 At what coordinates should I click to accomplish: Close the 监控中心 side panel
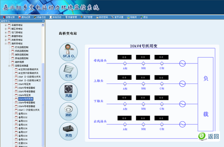pos(43,21)
